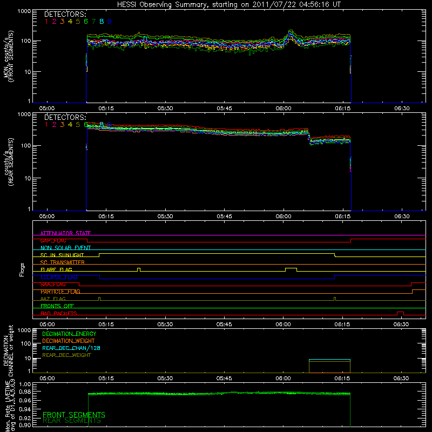Click 0.94 tick on livetime axis

(x=25, y=409)
